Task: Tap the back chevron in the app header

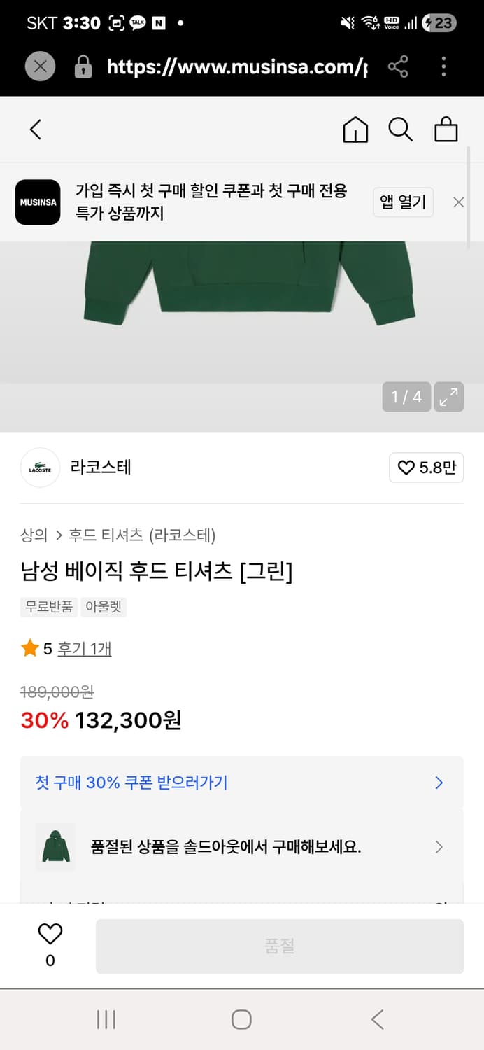Action: [x=36, y=129]
